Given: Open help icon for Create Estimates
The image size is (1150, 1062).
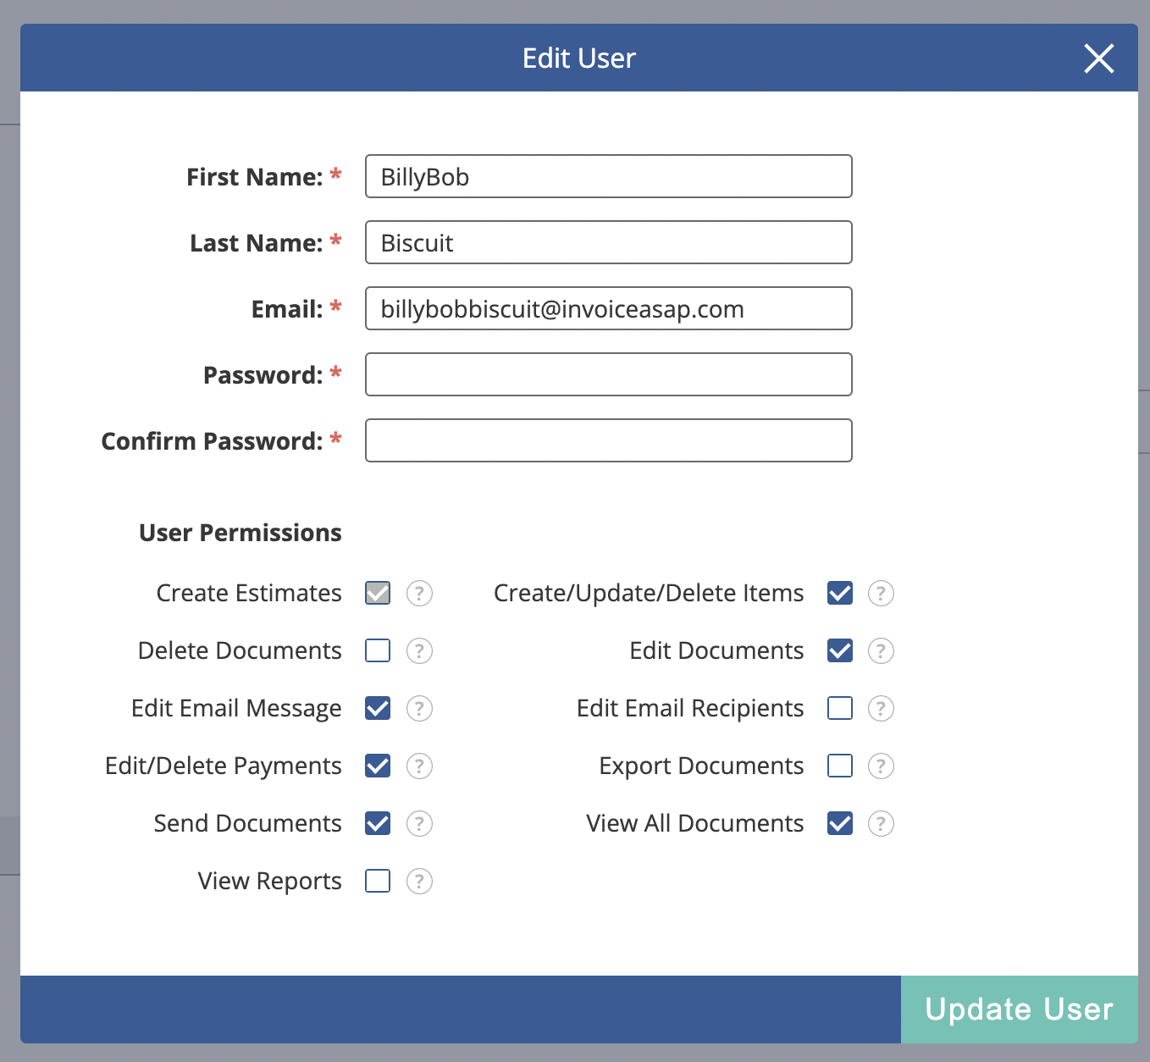Looking at the screenshot, I should tap(419, 593).
